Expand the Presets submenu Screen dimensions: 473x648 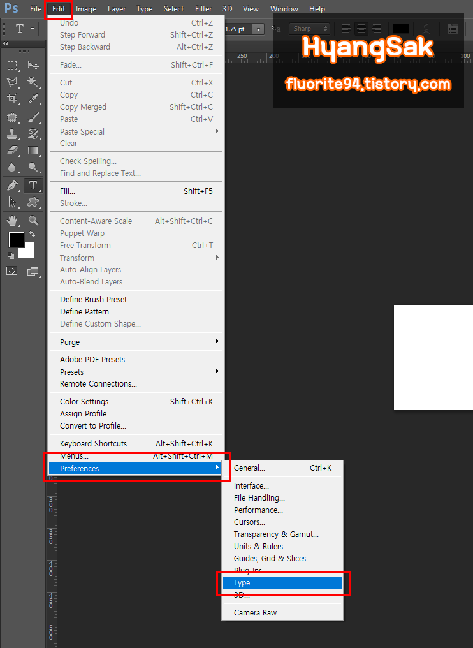click(x=136, y=372)
